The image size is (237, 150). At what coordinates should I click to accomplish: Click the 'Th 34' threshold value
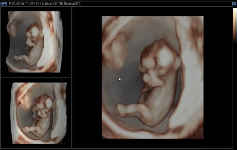coord(30,4)
